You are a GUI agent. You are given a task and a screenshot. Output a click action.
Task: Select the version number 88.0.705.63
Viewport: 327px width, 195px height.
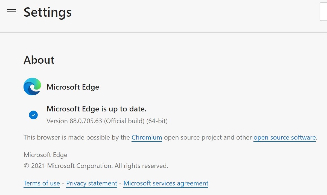coord(86,121)
